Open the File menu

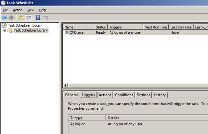[6, 10]
